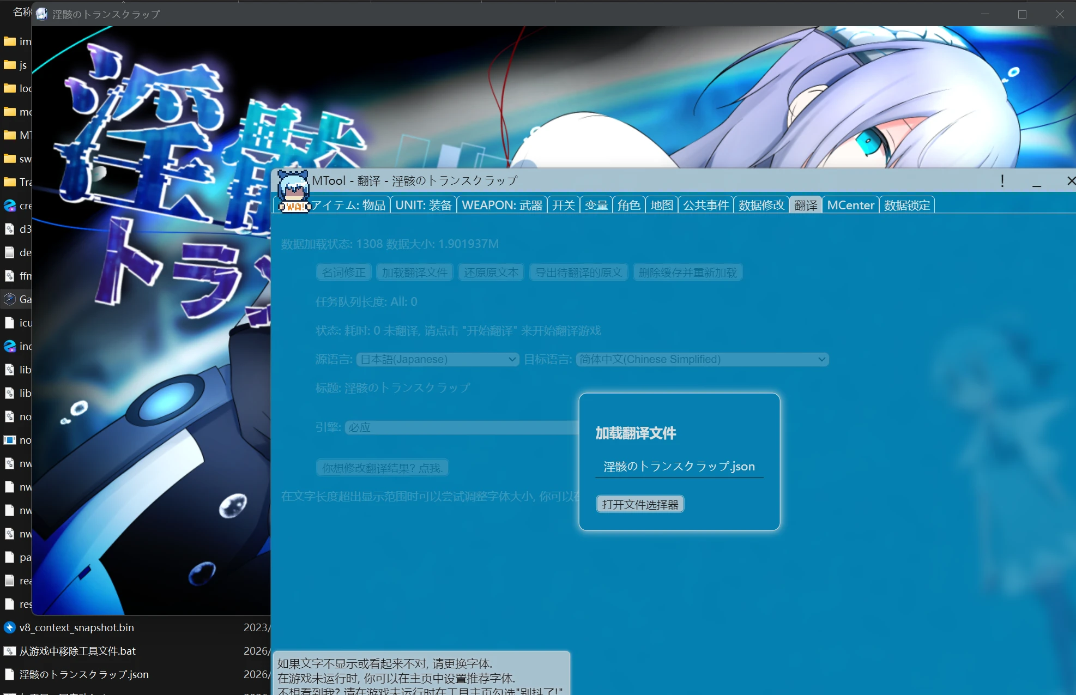1076x695 pixels.
Task: Click the 名称 column header in explorer
Action: (22, 11)
